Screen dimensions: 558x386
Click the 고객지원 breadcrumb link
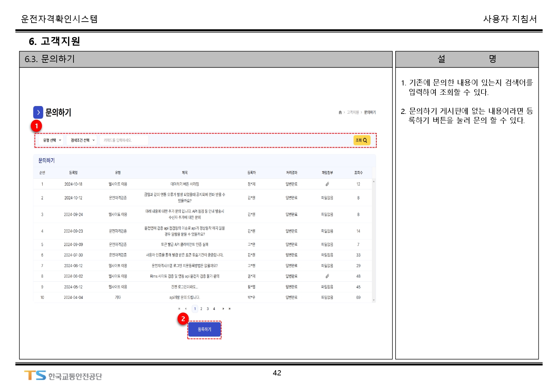(353, 112)
